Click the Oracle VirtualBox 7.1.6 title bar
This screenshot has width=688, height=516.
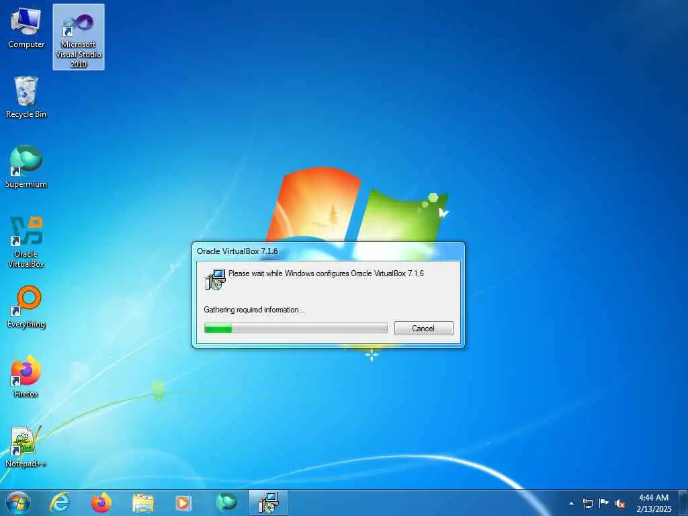[328, 251]
